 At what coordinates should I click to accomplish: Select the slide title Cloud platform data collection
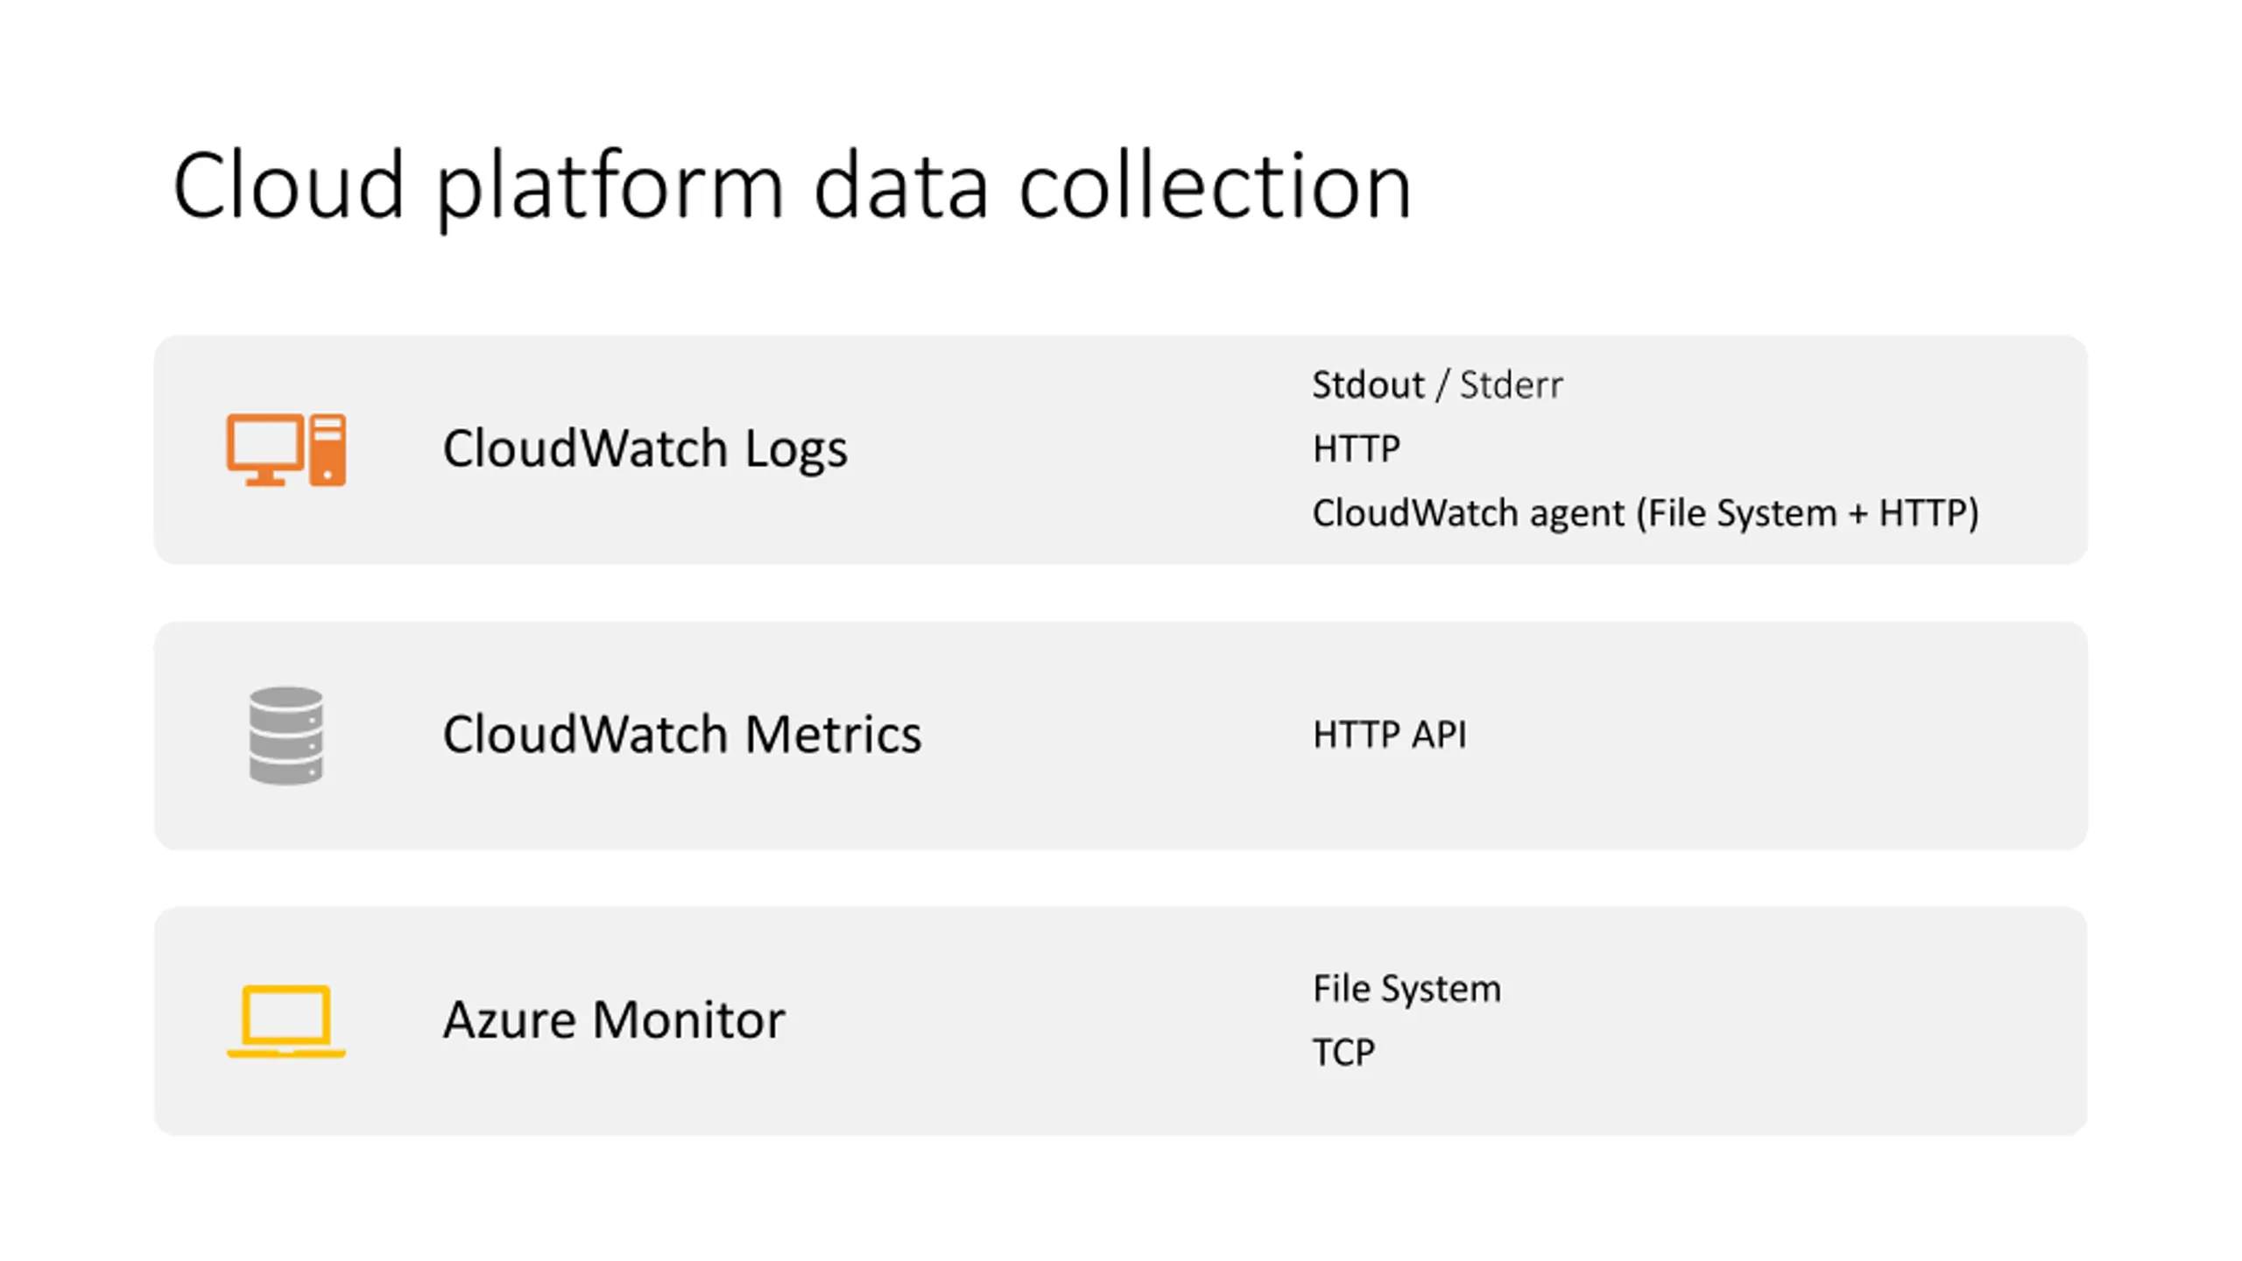click(793, 187)
